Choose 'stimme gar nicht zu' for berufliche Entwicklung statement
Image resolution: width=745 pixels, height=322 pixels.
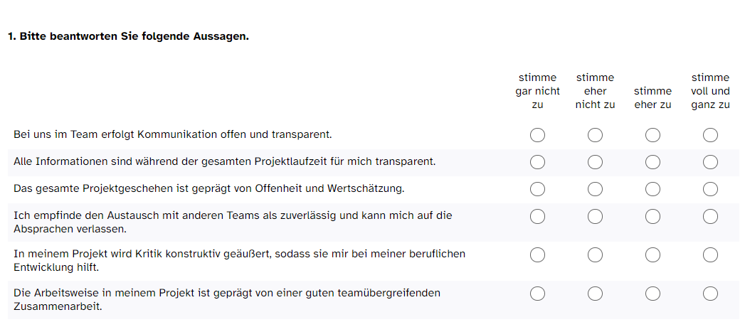coord(537,255)
